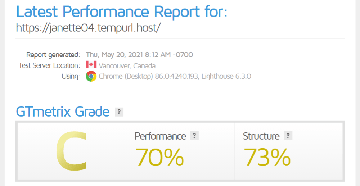Click the Chrome (Desktop) 86.0.4240.193 text
Screen dimensions: 360x186
tap(148, 76)
